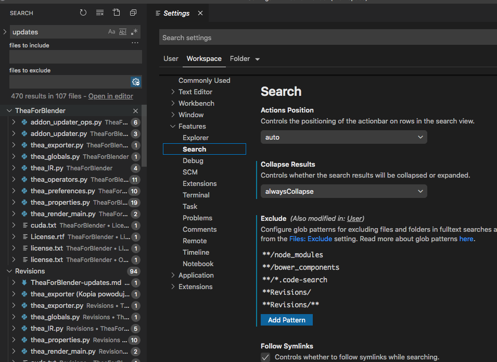Expand addon_updater_ops.py results

[x=14, y=122]
